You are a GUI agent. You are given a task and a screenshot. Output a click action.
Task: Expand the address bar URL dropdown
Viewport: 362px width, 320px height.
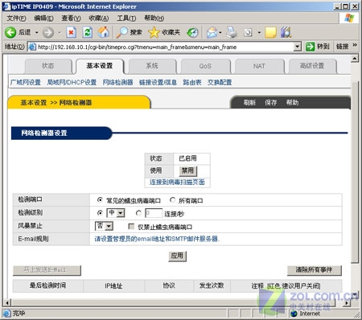pos(297,47)
